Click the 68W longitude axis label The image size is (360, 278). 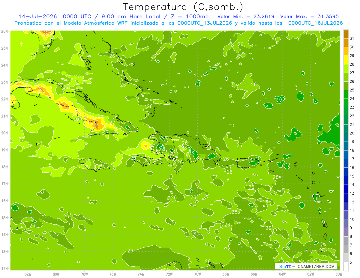(226, 274)
